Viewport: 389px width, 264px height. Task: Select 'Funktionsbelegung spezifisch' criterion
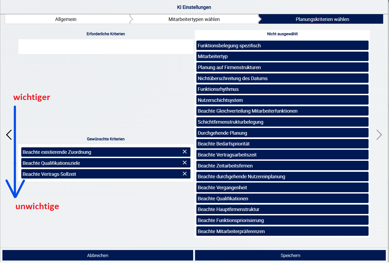(282, 45)
